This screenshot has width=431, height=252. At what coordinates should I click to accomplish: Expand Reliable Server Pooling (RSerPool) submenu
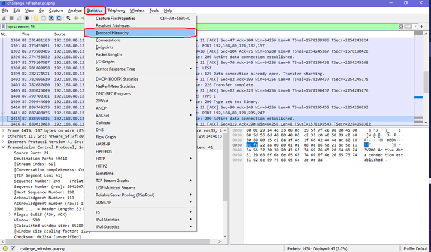(141, 195)
